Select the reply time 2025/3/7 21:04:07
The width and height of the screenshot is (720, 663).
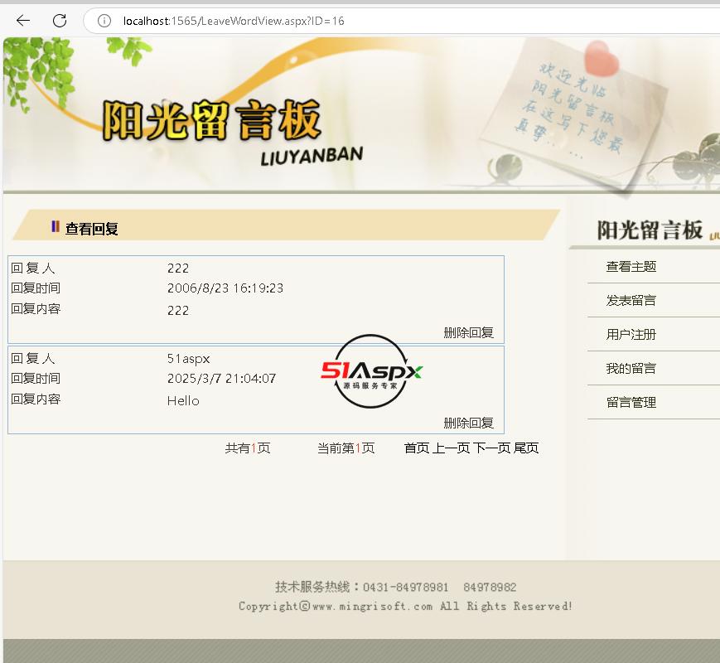[221, 379]
